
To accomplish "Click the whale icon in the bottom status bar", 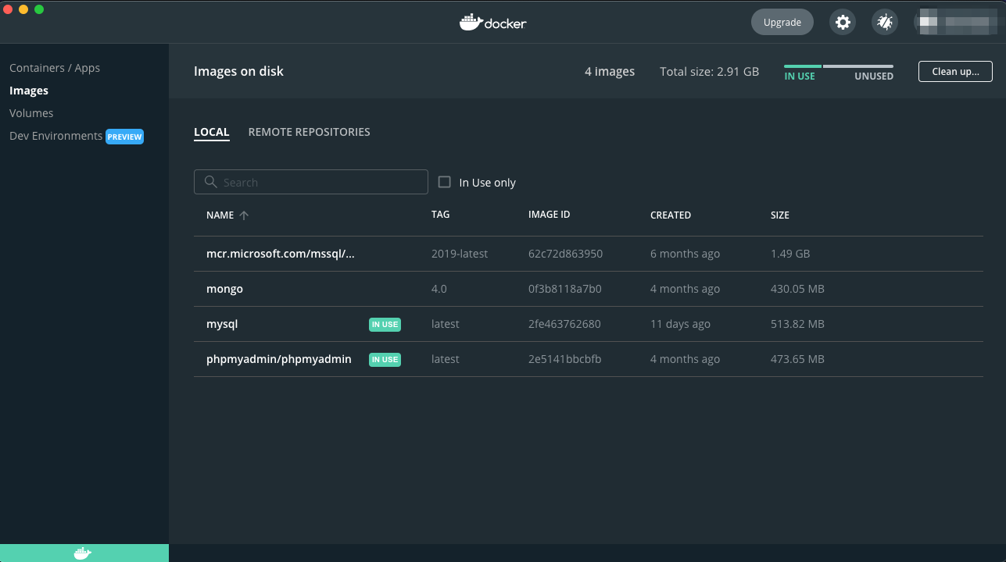I will point(81,553).
